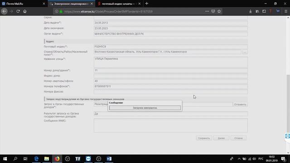The image size is (290, 163).
Task: Click the Номера факсов field
Action: pyautogui.click(x=170, y=91)
